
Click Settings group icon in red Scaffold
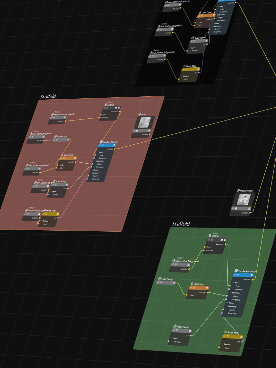[106, 105]
